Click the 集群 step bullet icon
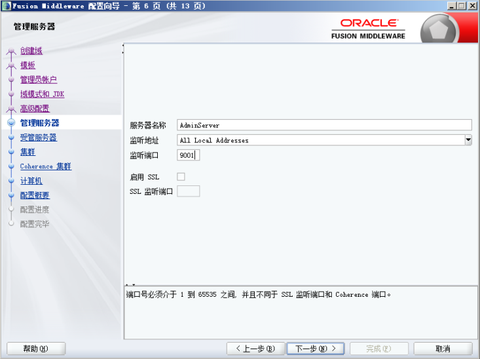 pos(10,152)
